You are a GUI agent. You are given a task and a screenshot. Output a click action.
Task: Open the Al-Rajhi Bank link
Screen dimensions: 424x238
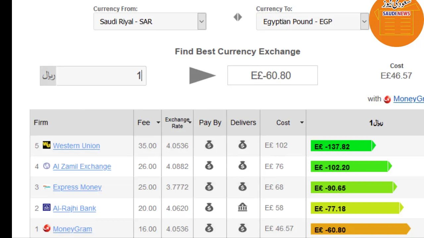pyautogui.click(x=75, y=208)
